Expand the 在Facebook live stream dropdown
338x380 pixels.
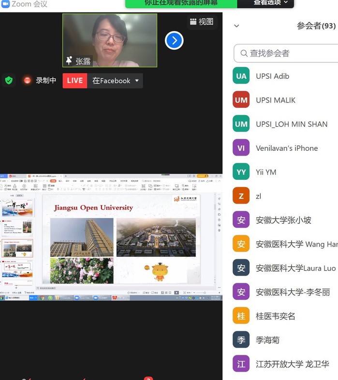(x=137, y=81)
